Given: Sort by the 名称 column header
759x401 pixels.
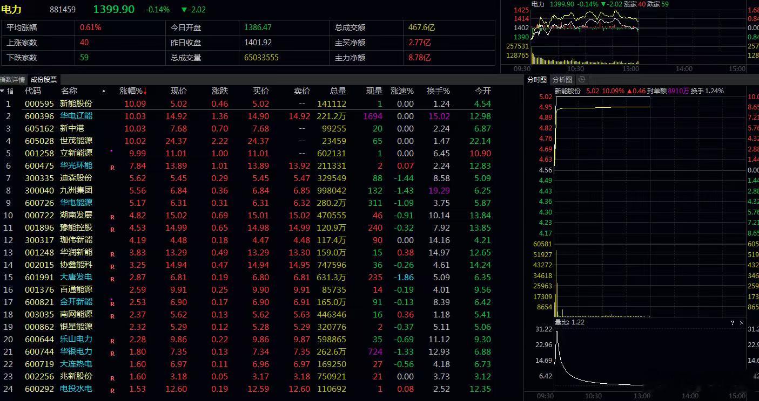Looking at the screenshot, I should [x=69, y=91].
